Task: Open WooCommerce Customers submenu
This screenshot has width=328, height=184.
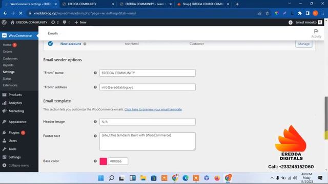Action: point(10,58)
